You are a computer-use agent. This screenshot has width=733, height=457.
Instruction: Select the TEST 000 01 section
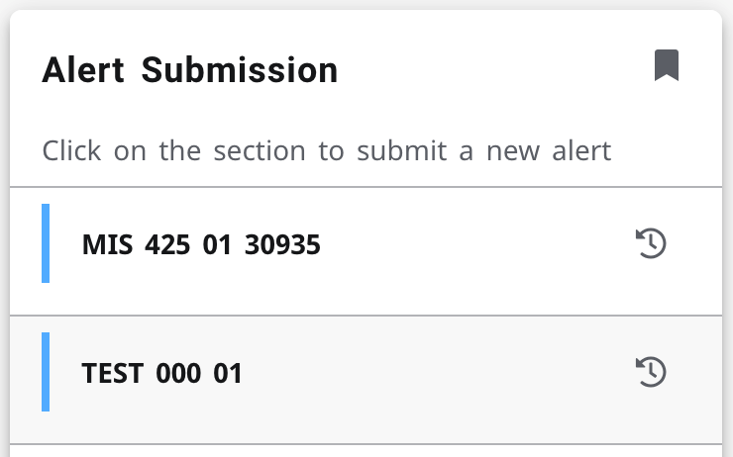161,373
